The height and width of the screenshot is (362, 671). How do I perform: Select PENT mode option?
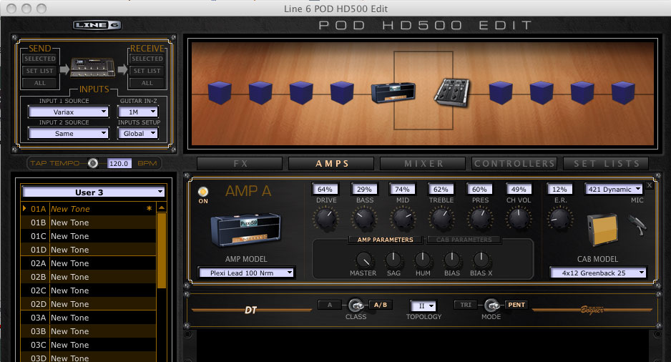coord(516,305)
